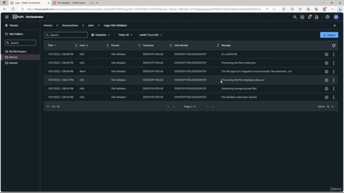Add page to favorites with star icon

(x=274, y=9)
